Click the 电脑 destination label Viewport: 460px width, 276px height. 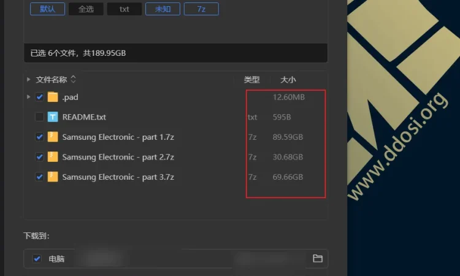click(x=56, y=259)
